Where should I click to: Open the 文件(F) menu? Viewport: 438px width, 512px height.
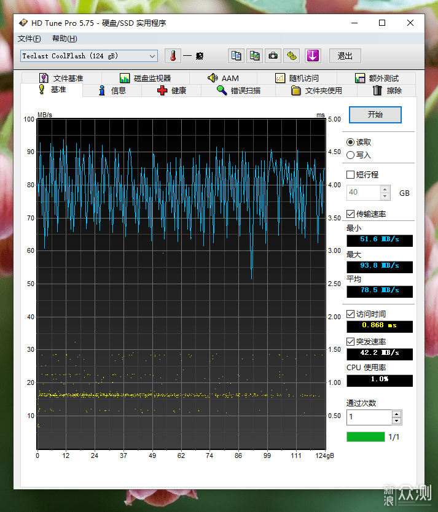coord(29,39)
